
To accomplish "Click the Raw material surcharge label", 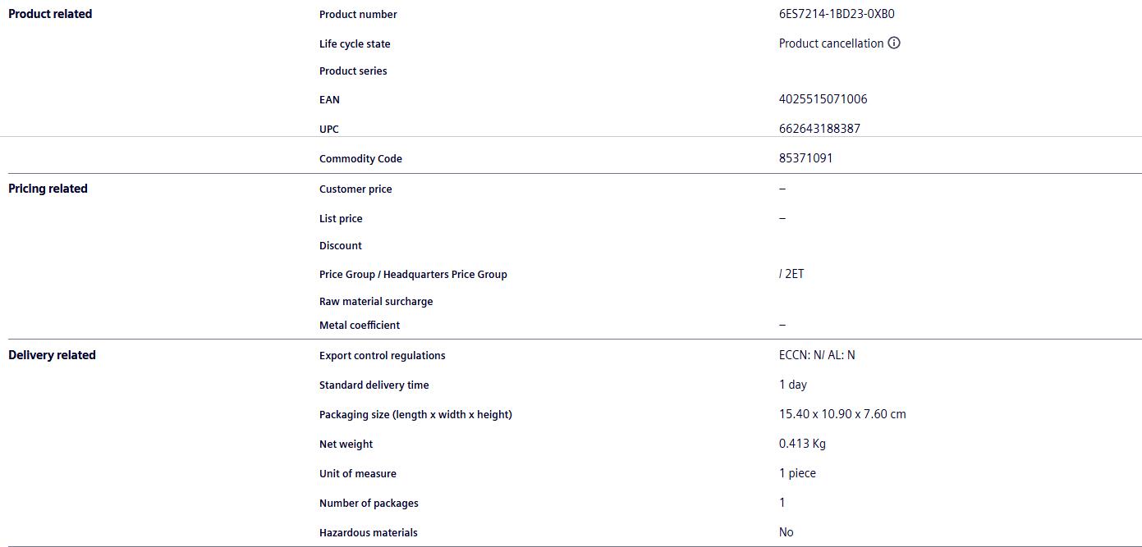I will tap(376, 302).
